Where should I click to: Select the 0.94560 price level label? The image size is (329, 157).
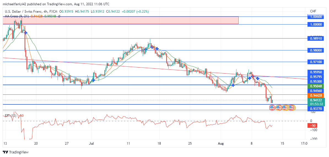316,91
